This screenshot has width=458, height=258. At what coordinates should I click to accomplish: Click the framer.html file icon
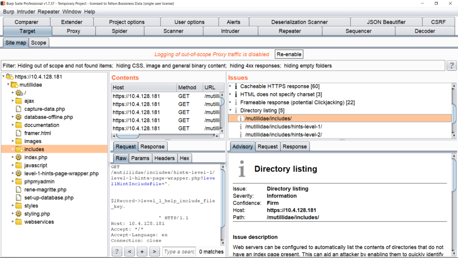[x=18, y=133]
